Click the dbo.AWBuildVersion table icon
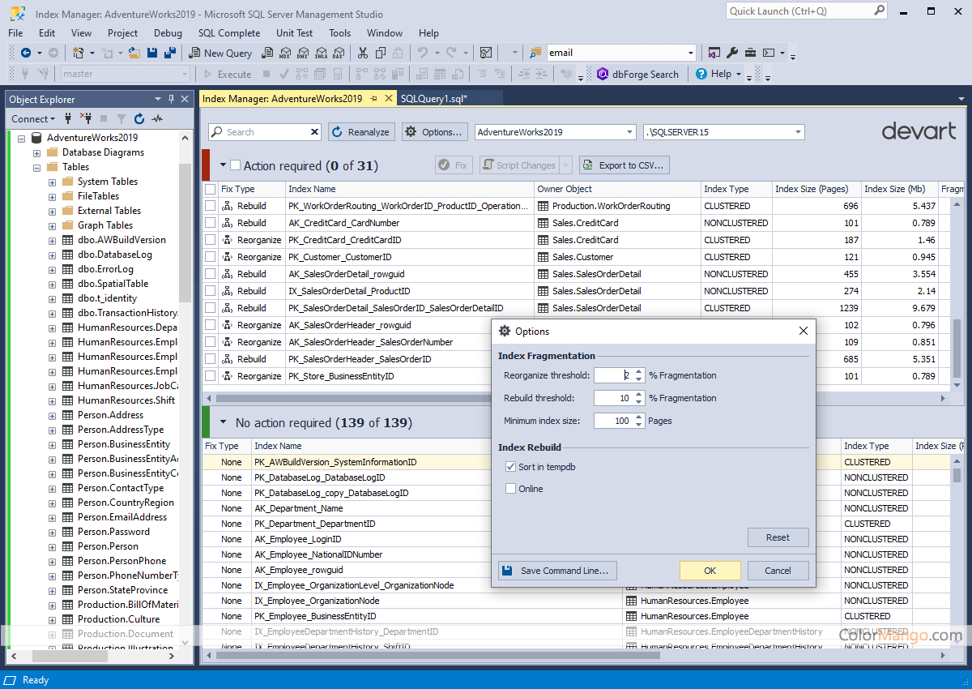972x689 pixels. coord(68,240)
